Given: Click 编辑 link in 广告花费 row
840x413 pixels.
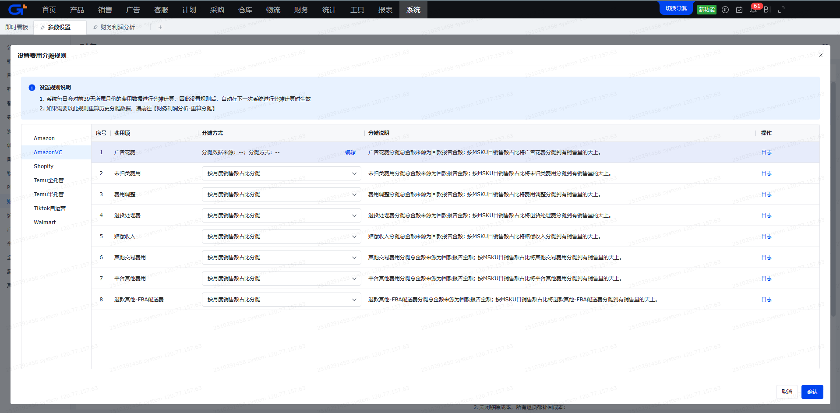Looking at the screenshot, I should (350, 152).
